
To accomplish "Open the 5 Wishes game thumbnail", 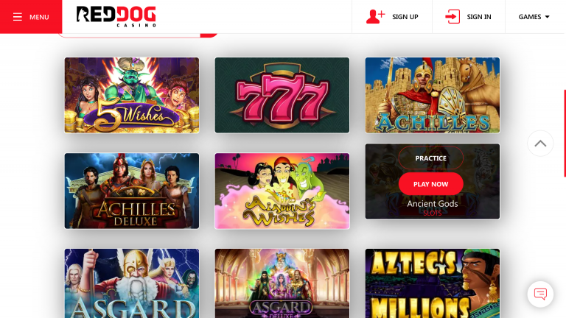I will [132, 95].
